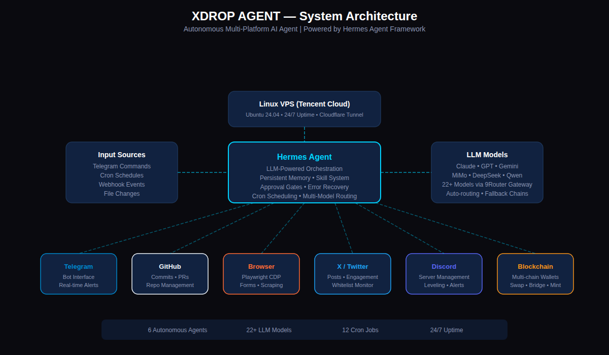Click the Playwright CDP line
Screen dimensions: 609x355
point(261,277)
